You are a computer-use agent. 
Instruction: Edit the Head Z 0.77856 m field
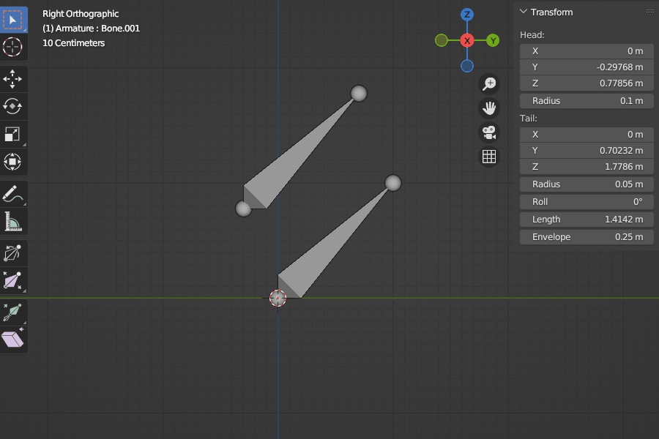coord(587,83)
